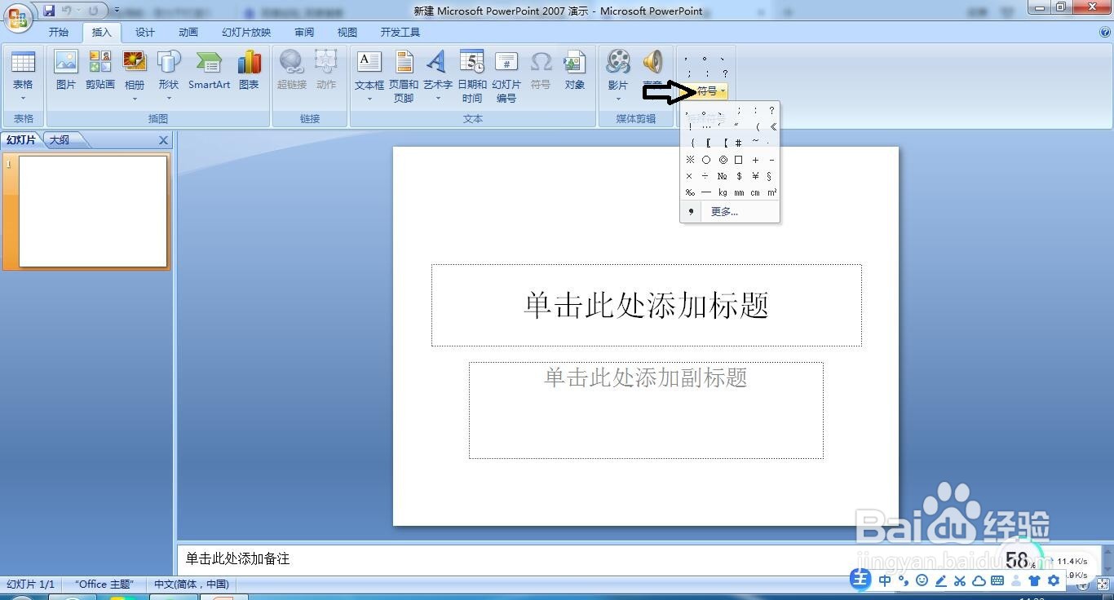Select slide 1 thumbnail
Viewport: 1114px width, 600px height.
click(93, 211)
